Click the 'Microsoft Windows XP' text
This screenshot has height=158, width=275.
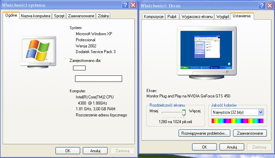click(x=94, y=34)
